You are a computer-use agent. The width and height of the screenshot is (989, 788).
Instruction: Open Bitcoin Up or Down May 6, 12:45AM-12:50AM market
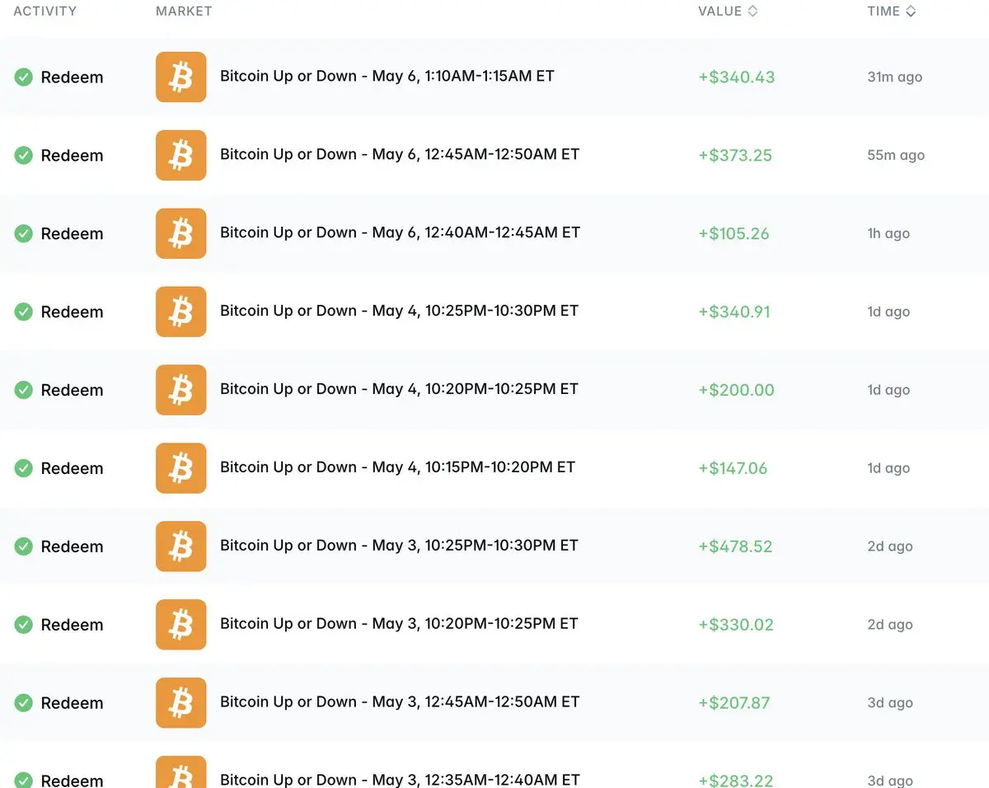[400, 154]
